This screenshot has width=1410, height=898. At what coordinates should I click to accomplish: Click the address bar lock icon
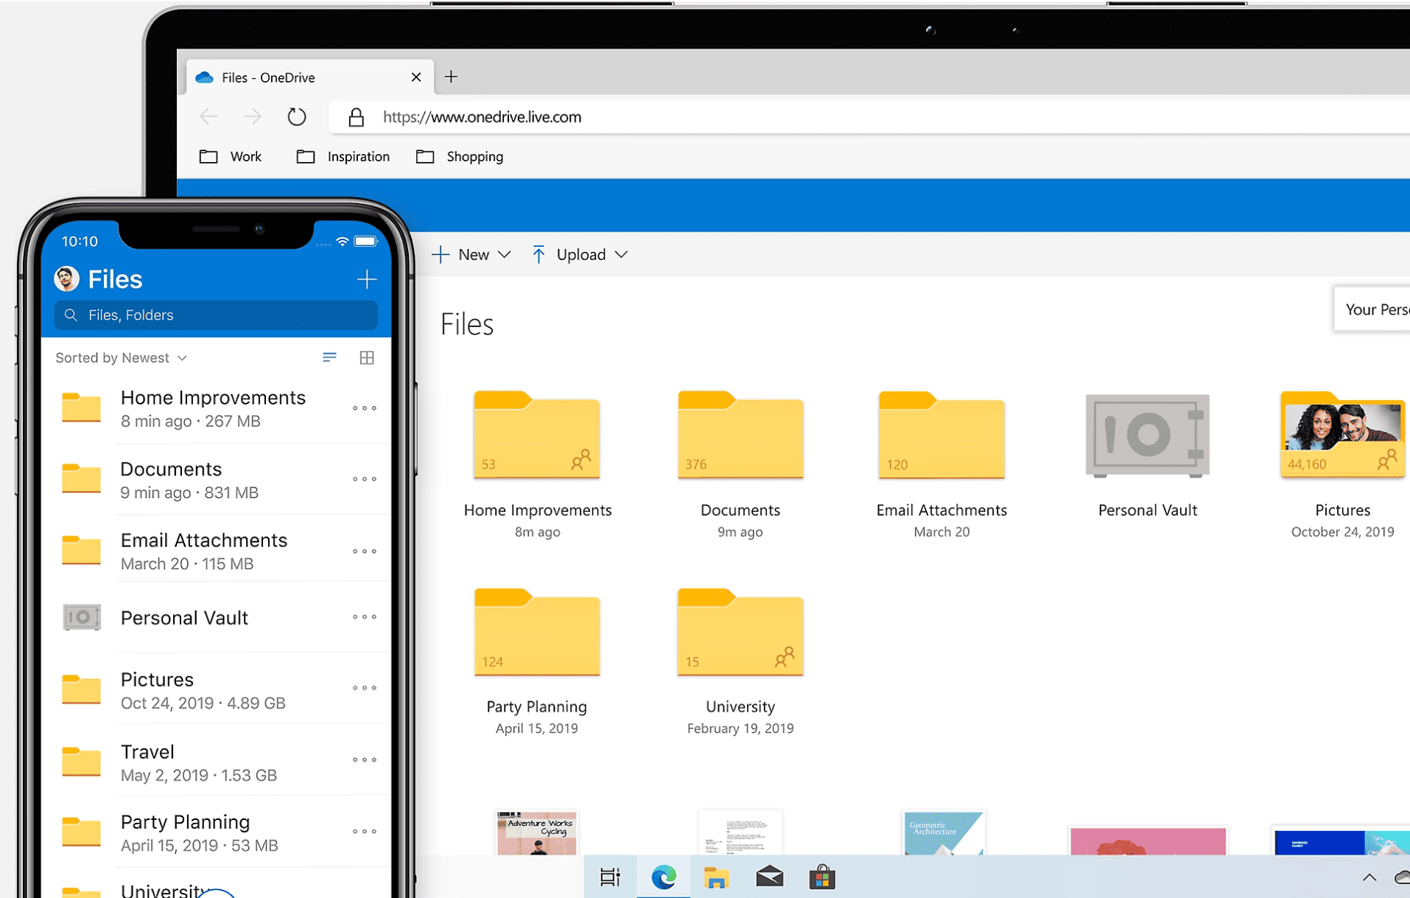(356, 116)
